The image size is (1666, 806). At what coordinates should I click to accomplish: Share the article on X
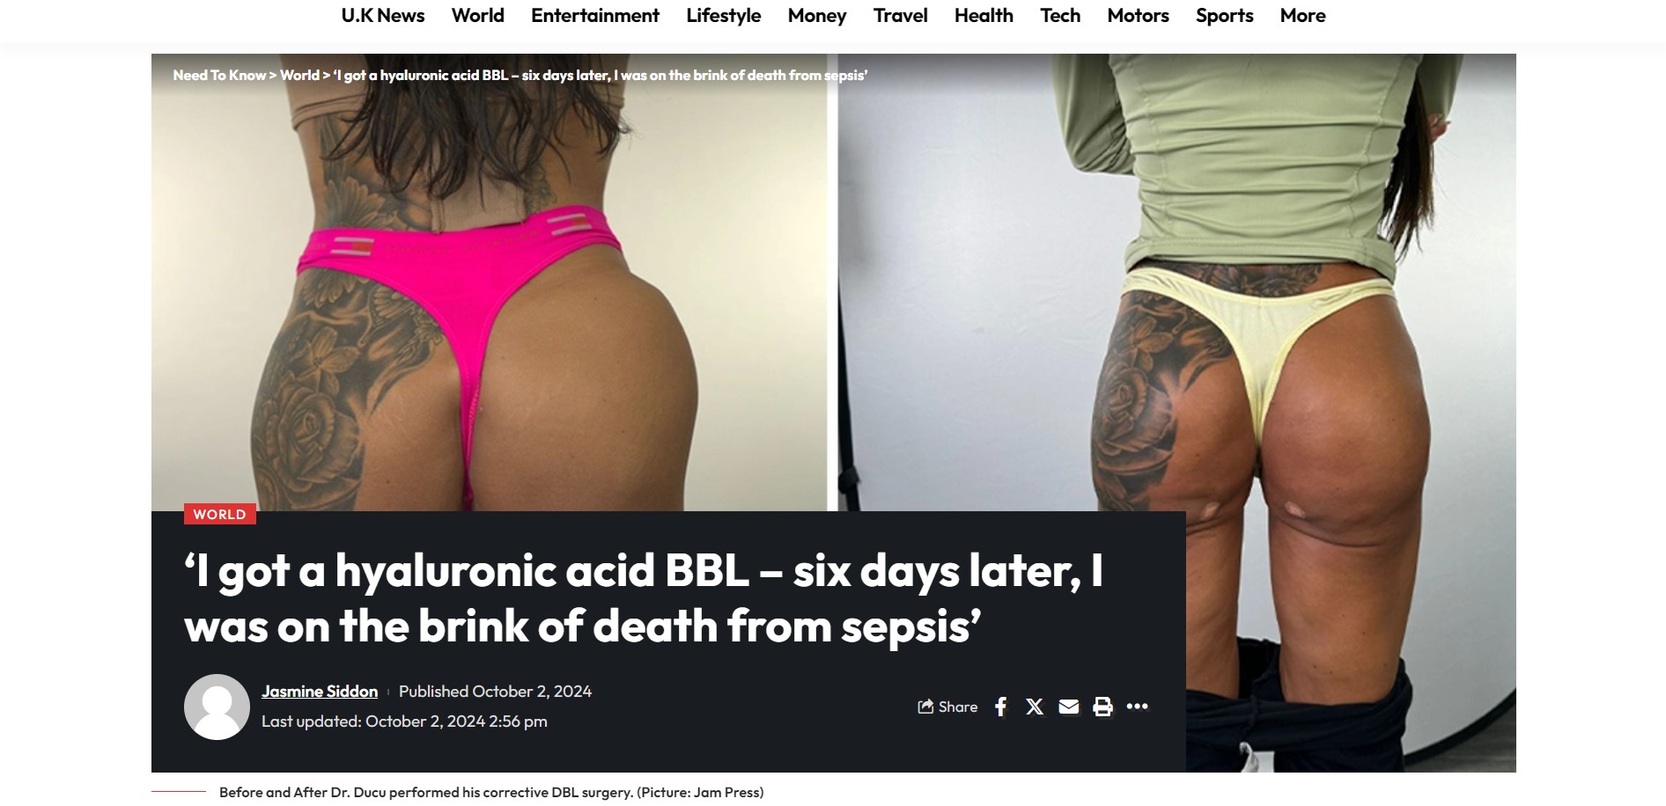tap(1035, 707)
